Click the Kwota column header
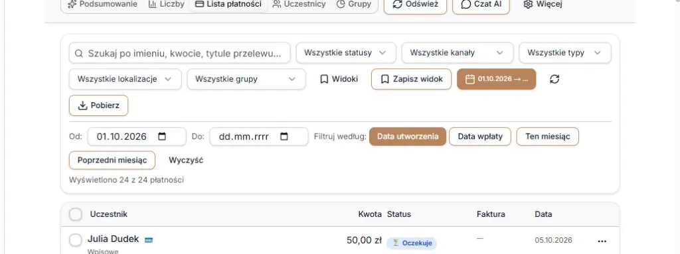The image size is (680, 254). click(370, 214)
